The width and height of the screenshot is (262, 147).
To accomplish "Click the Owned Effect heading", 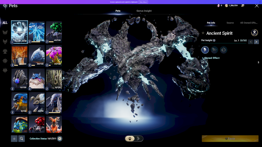I will pos(212,58).
